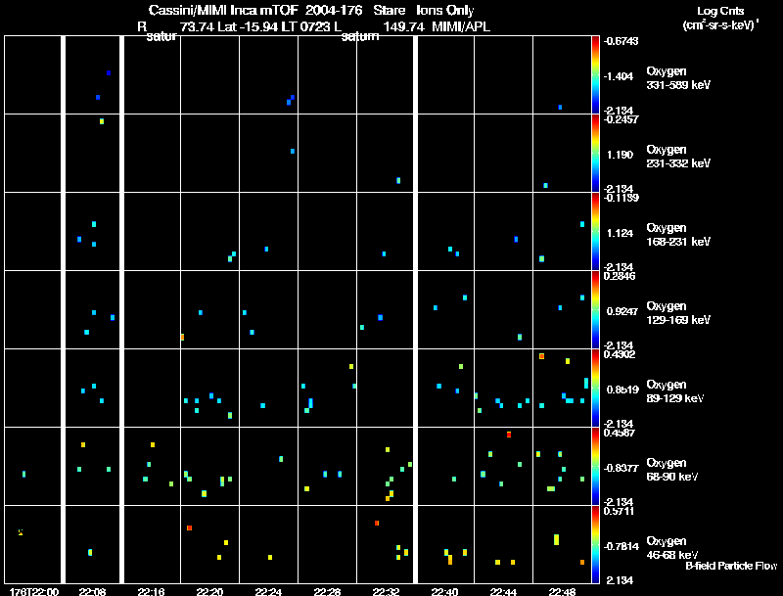Click the 22:24 time axis label
Screen dimensions: 783x596
[x=268, y=592]
